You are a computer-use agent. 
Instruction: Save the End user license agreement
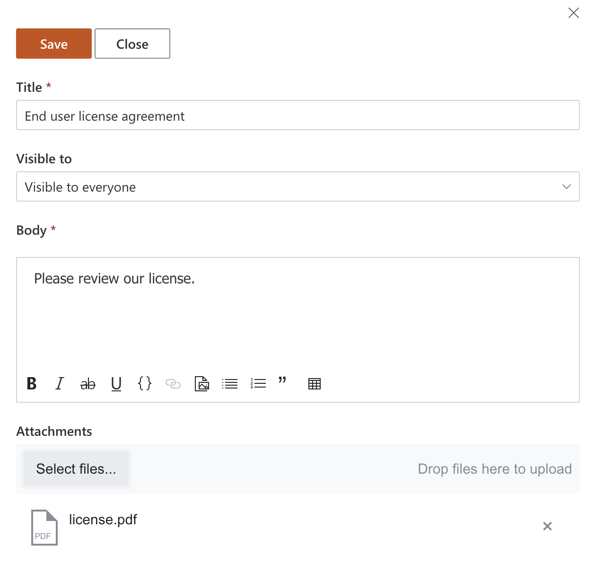click(x=53, y=44)
